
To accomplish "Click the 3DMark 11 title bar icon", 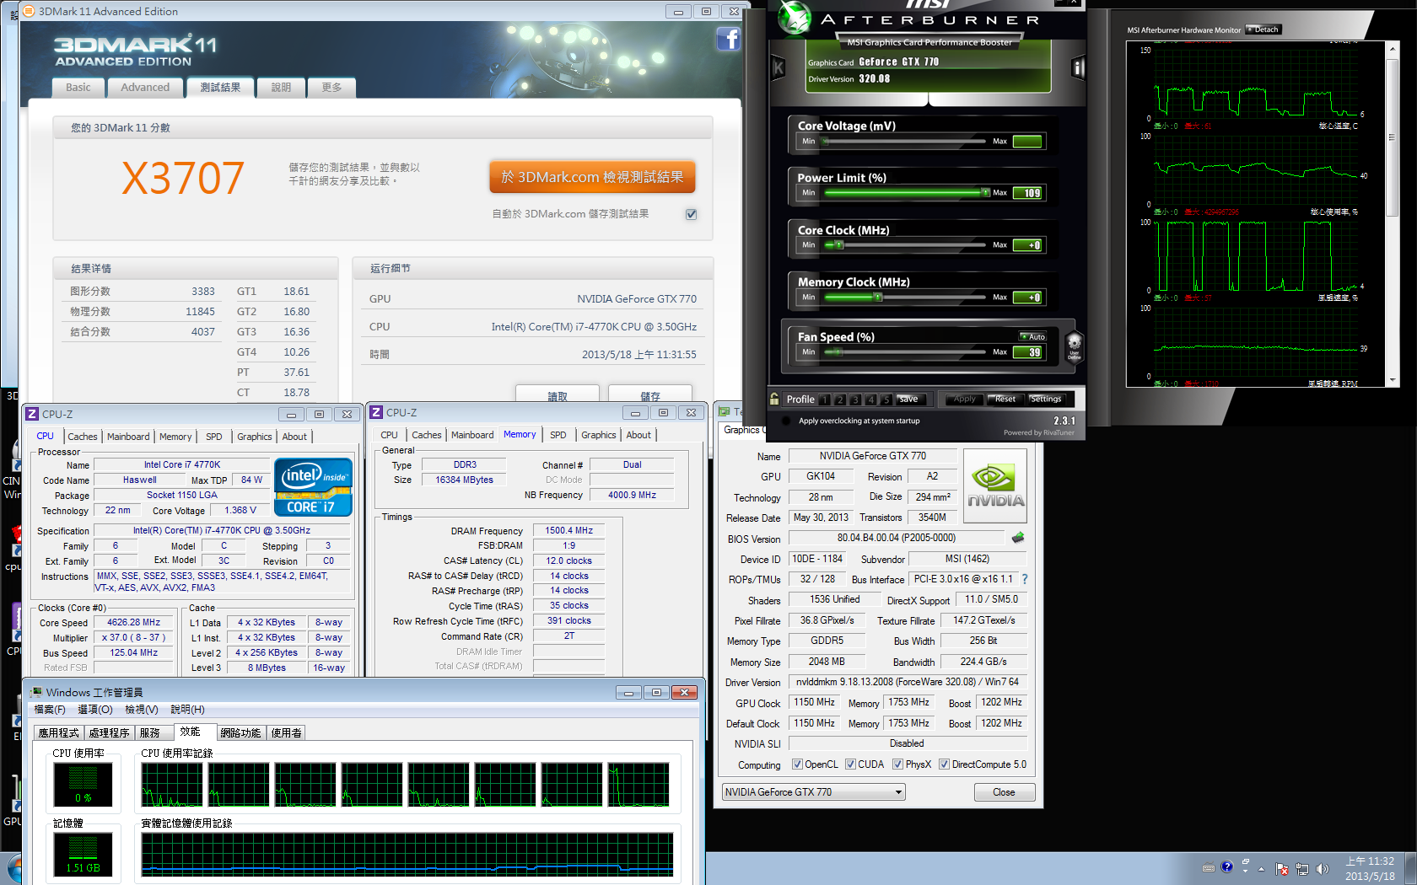I will point(29,11).
